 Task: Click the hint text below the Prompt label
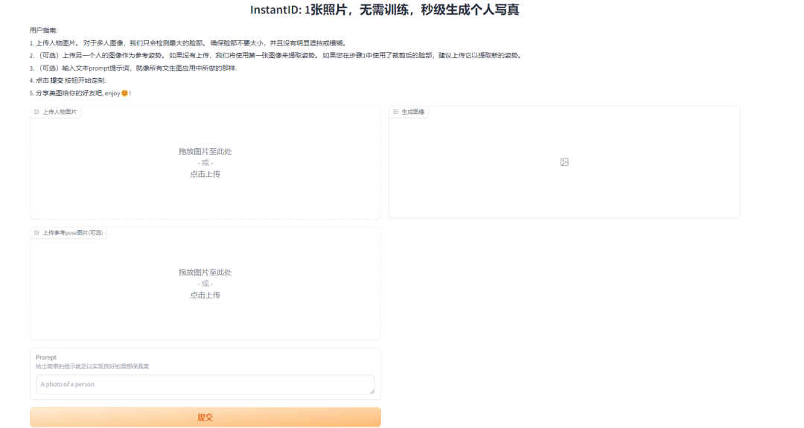92,366
